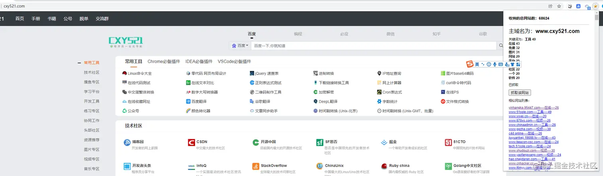The image size is (603, 176).
Task: Open the 零代码 网页布局设计 cube icon
Action: [x=188, y=73]
